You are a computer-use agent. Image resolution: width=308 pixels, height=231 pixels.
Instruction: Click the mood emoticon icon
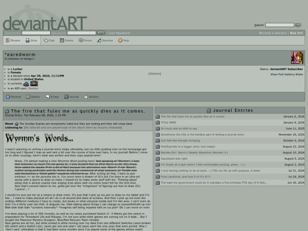pyautogui.click(x=17, y=124)
